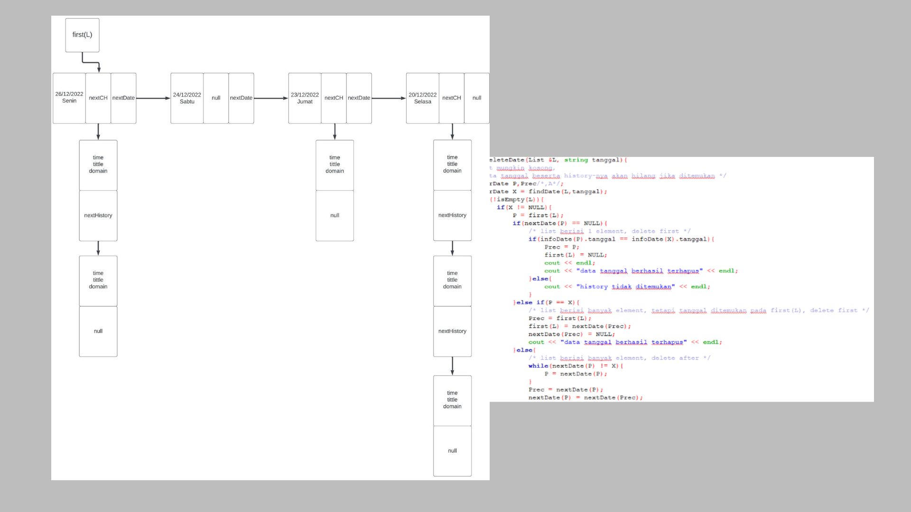Click the bottom history node under Selasa
The width and height of the screenshot is (911, 512).
452,401
